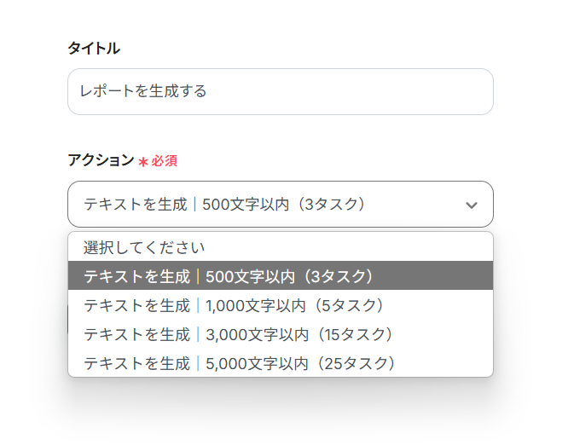Choose テキストを生成 1,000文字以内（5タスク）
Screen dimensions: 574x445
[x=280, y=305]
